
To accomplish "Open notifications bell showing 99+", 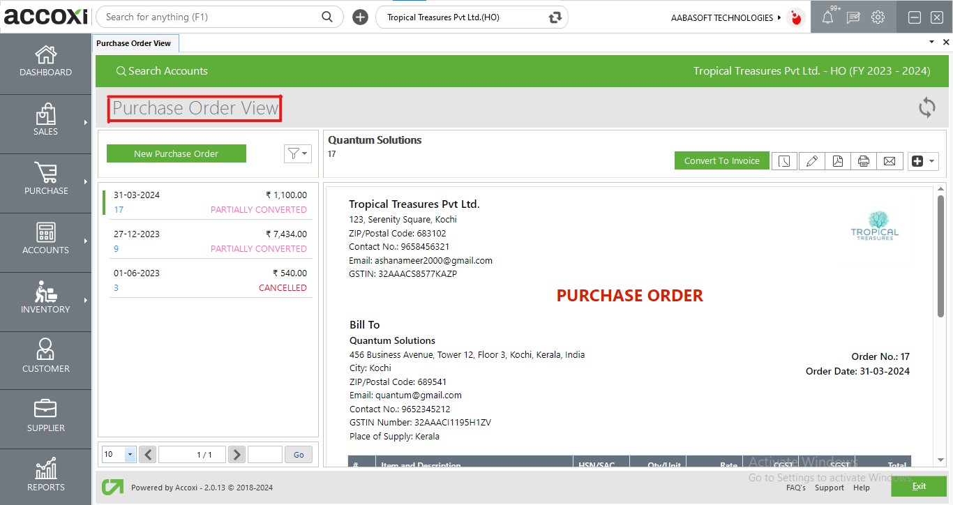I will coord(827,17).
